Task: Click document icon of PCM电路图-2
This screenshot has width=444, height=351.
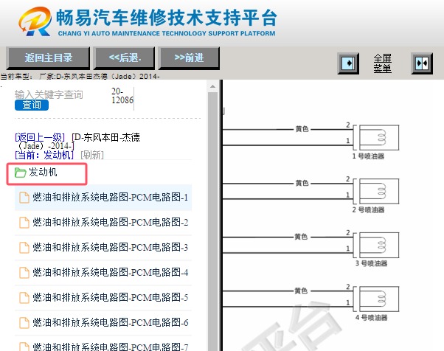Action: (24, 223)
